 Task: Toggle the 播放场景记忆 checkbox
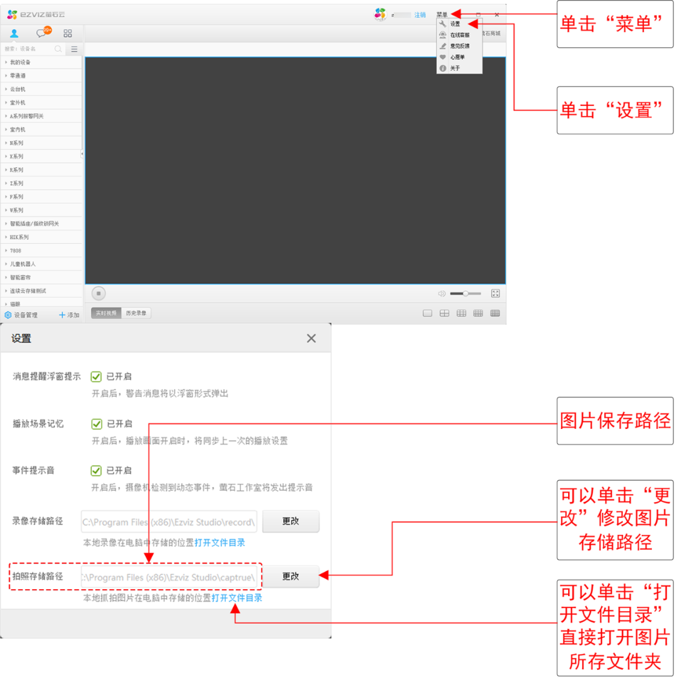(x=96, y=423)
